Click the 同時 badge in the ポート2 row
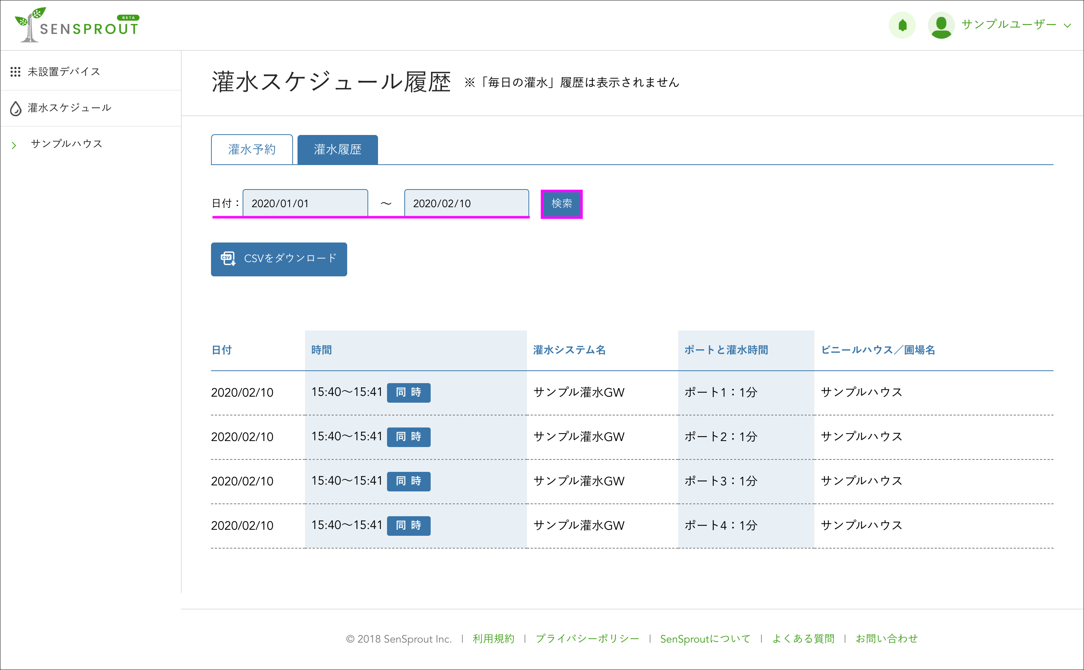Screen dimensions: 1084x670 coord(408,437)
